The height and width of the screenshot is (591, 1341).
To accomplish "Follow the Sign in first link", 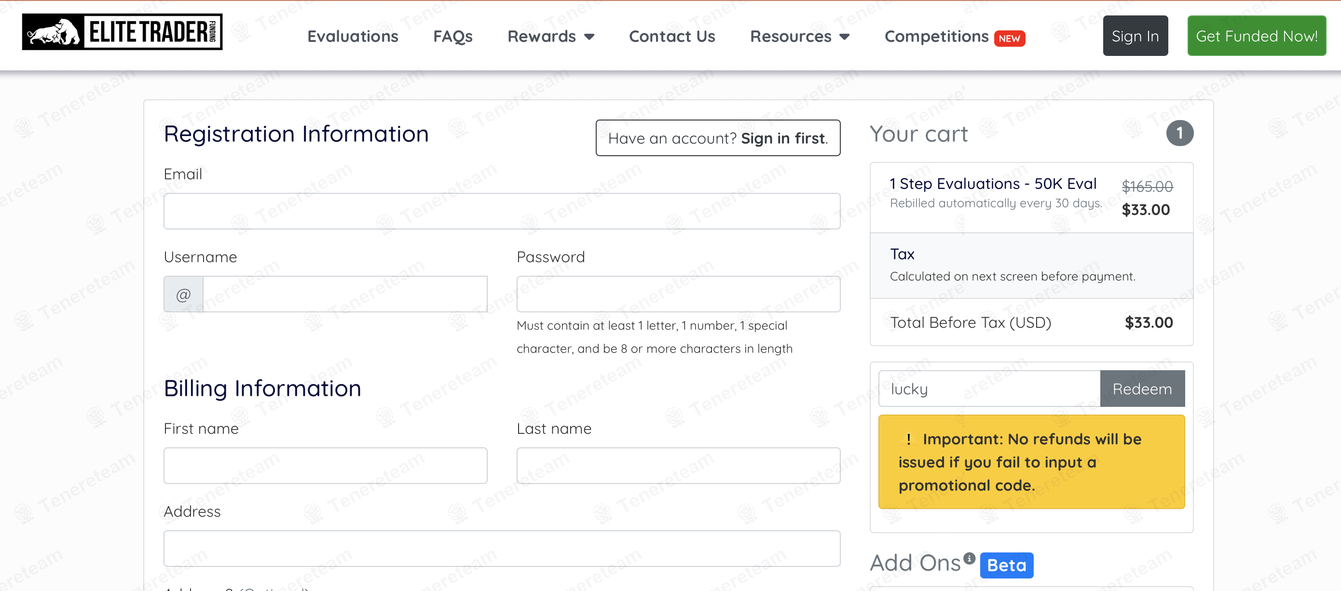I will [783, 138].
